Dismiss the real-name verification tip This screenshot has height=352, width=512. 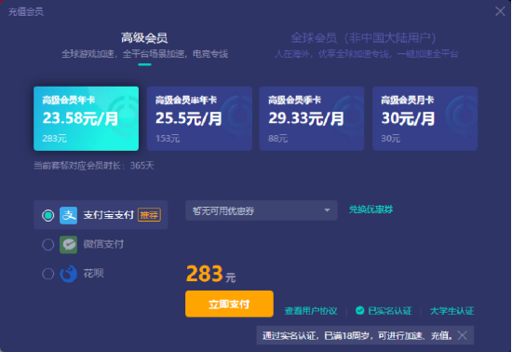463,335
